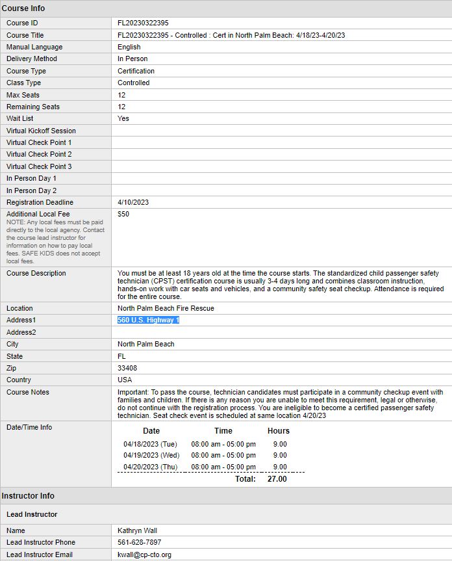Click the Manual Language value English
Image resolution: width=452 pixels, height=561 pixels.
point(129,47)
